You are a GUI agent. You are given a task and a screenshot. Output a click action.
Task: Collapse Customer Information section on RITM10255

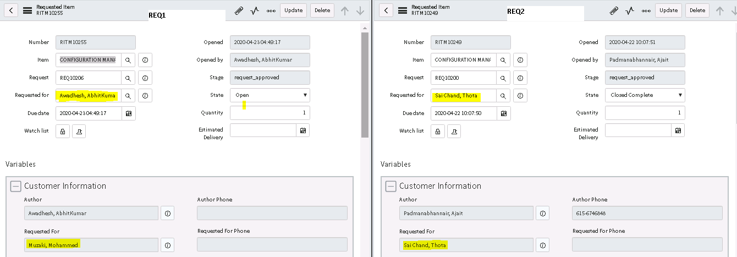[16, 186]
